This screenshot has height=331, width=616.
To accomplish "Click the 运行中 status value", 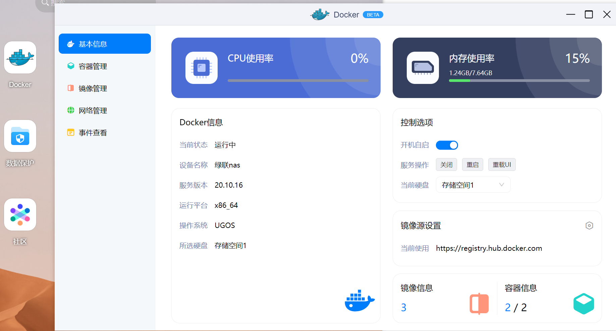I will coord(225,145).
